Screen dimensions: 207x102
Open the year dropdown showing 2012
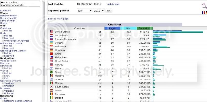(99, 11)
